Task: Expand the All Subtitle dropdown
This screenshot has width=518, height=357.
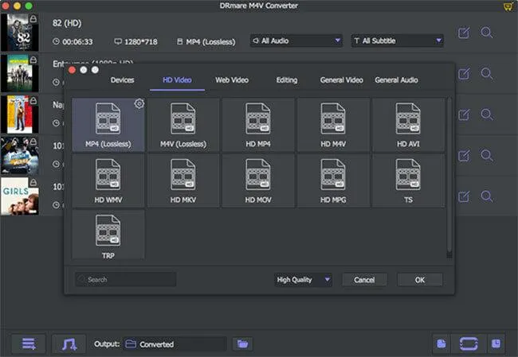Action: pyautogui.click(x=397, y=40)
